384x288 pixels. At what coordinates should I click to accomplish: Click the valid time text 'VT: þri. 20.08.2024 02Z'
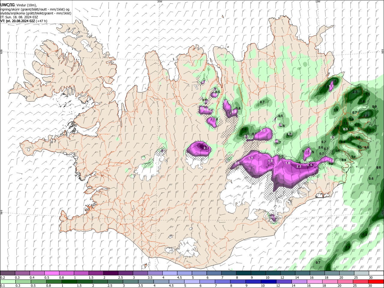coord(18,21)
